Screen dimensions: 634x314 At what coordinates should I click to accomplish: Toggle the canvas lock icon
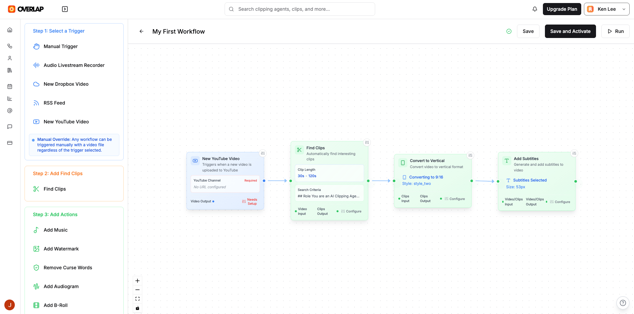pyautogui.click(x=137, y=308)
